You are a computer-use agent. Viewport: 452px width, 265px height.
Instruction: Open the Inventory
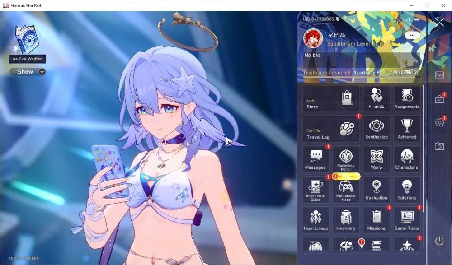pyautogui.click(x=346, y=220)
